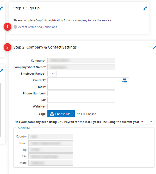The width and height of the screenshot is (156, 174).
Task: Select the Phone Number field
Action: click(x=81, y=93)
